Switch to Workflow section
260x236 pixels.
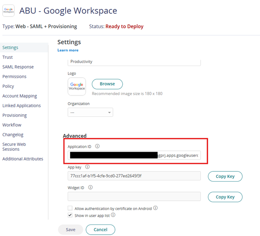12,125
